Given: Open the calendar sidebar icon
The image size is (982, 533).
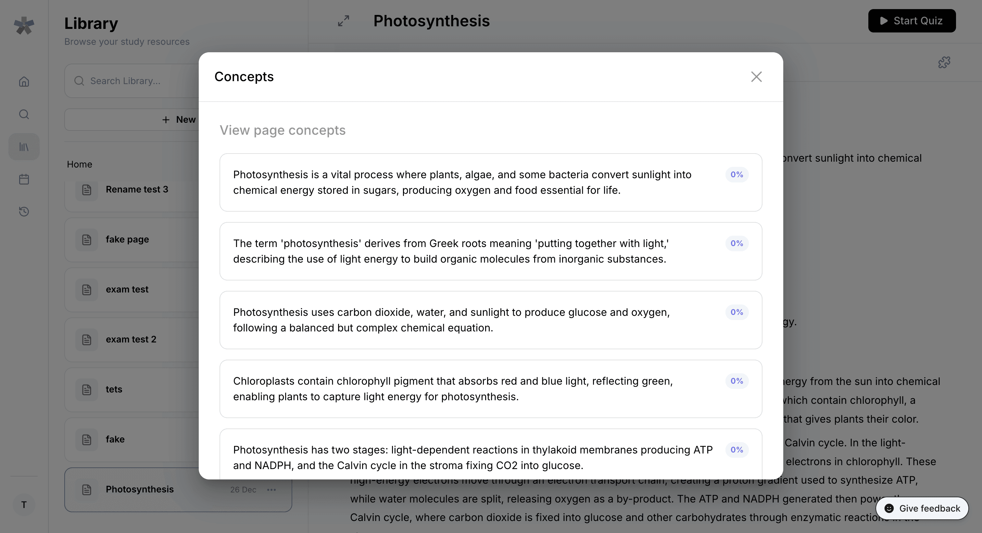Looking at the screenshot, I should 24,179.
